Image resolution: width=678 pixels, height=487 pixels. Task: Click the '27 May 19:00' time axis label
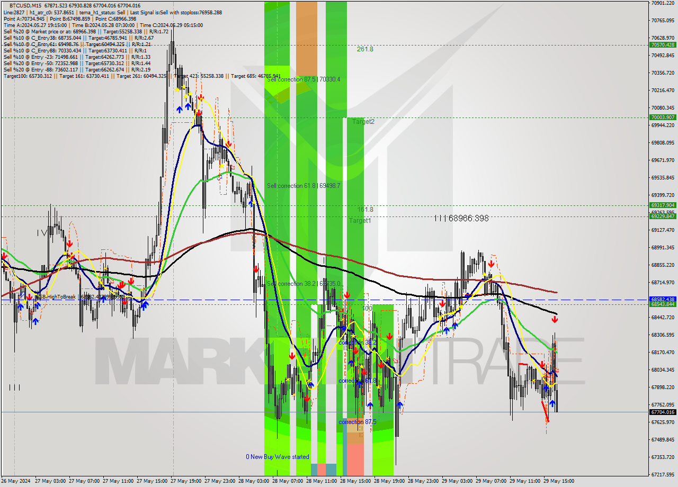click(185, 481)
